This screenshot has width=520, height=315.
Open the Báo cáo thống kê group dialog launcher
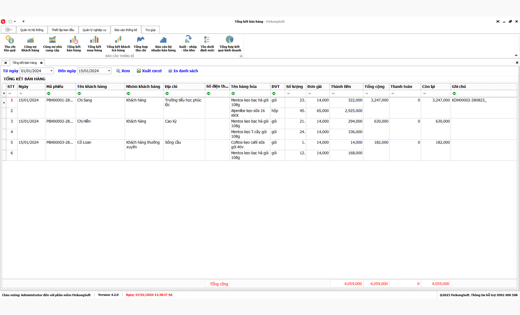(241, 56)
